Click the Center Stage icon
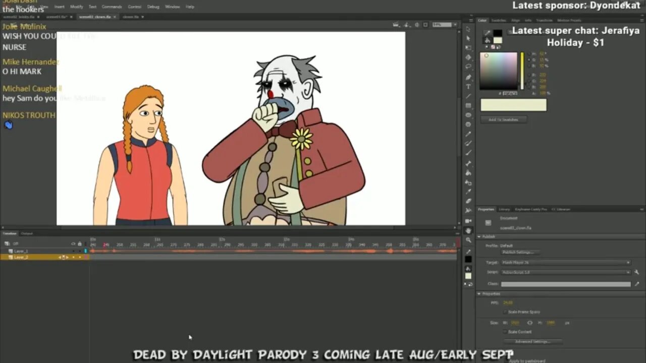Image resolution: width=646 pixels, height=363 pixels. [x=417, y=24]
